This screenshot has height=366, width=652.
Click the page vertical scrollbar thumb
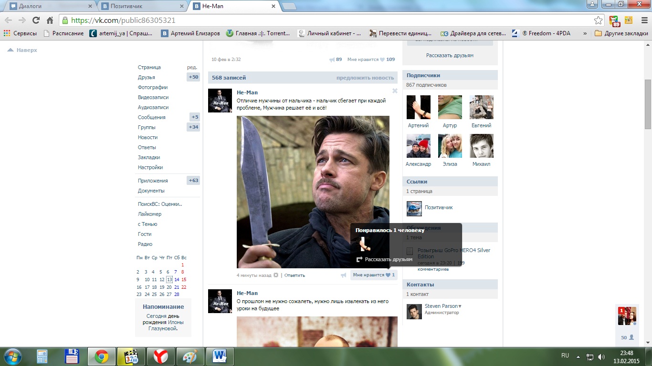point(648,104)
